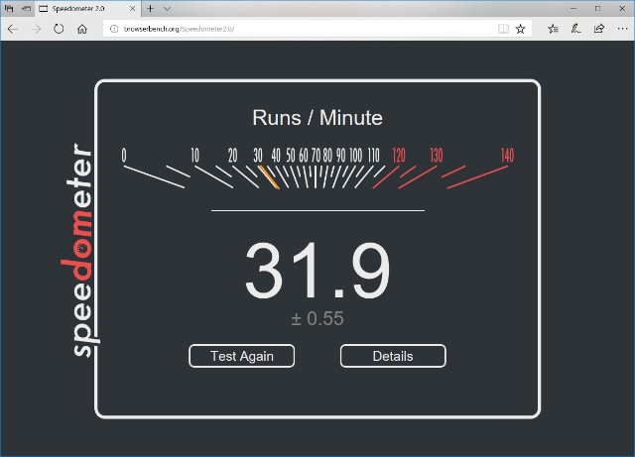The width and height of the screenshot is (635, 457).
Task: Open a new tab with plus
Action: click(x=150, y=8)
